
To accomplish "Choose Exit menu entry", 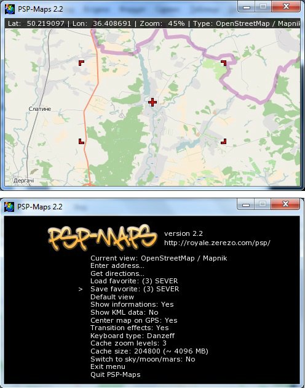I will point(108,366).
